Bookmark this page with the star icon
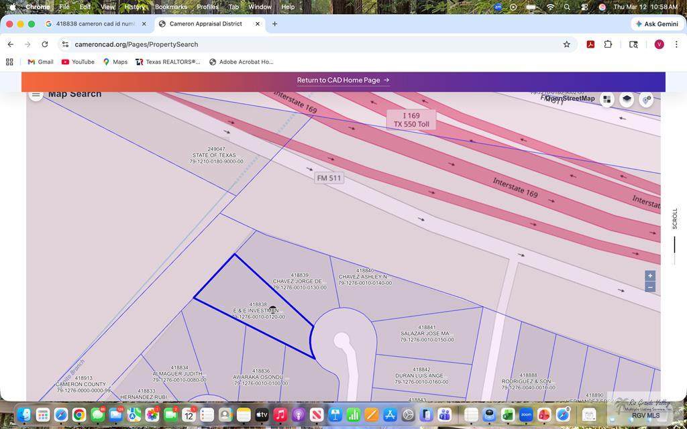Screen dimensions: 687x429 566,44
